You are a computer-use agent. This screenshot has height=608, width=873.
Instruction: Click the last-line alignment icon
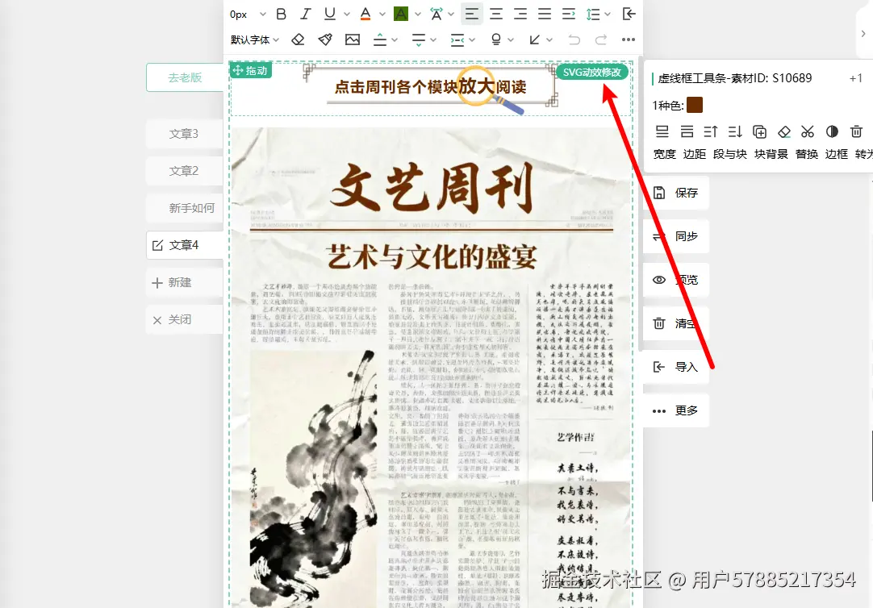[x=569, y=14]
